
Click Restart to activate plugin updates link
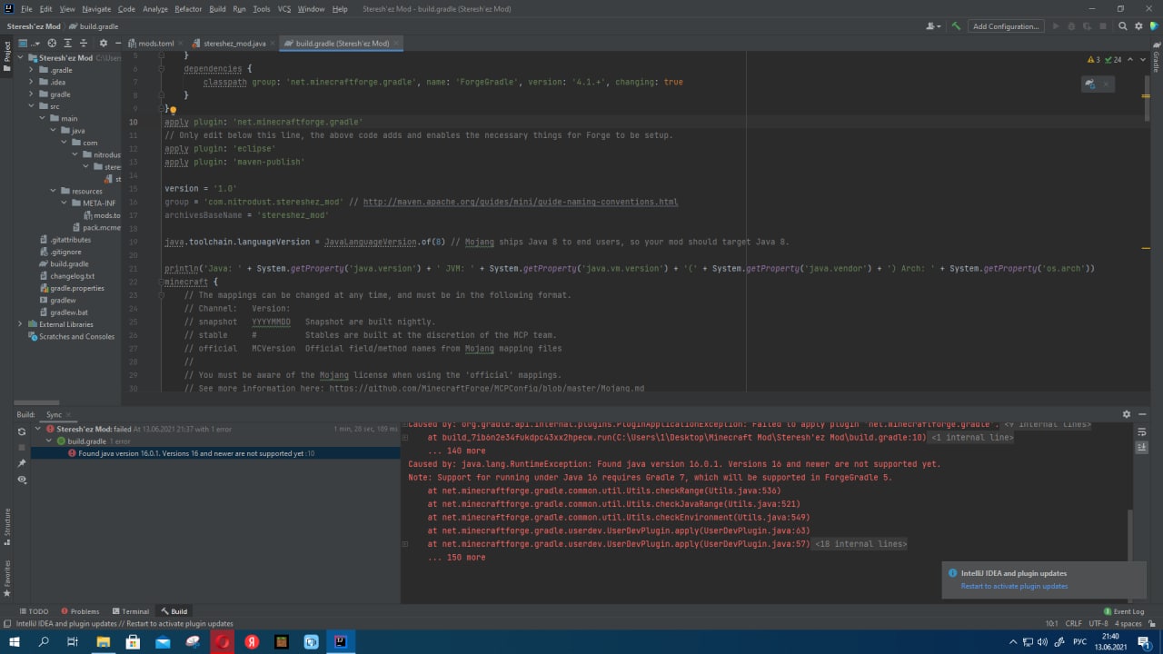1014,586
